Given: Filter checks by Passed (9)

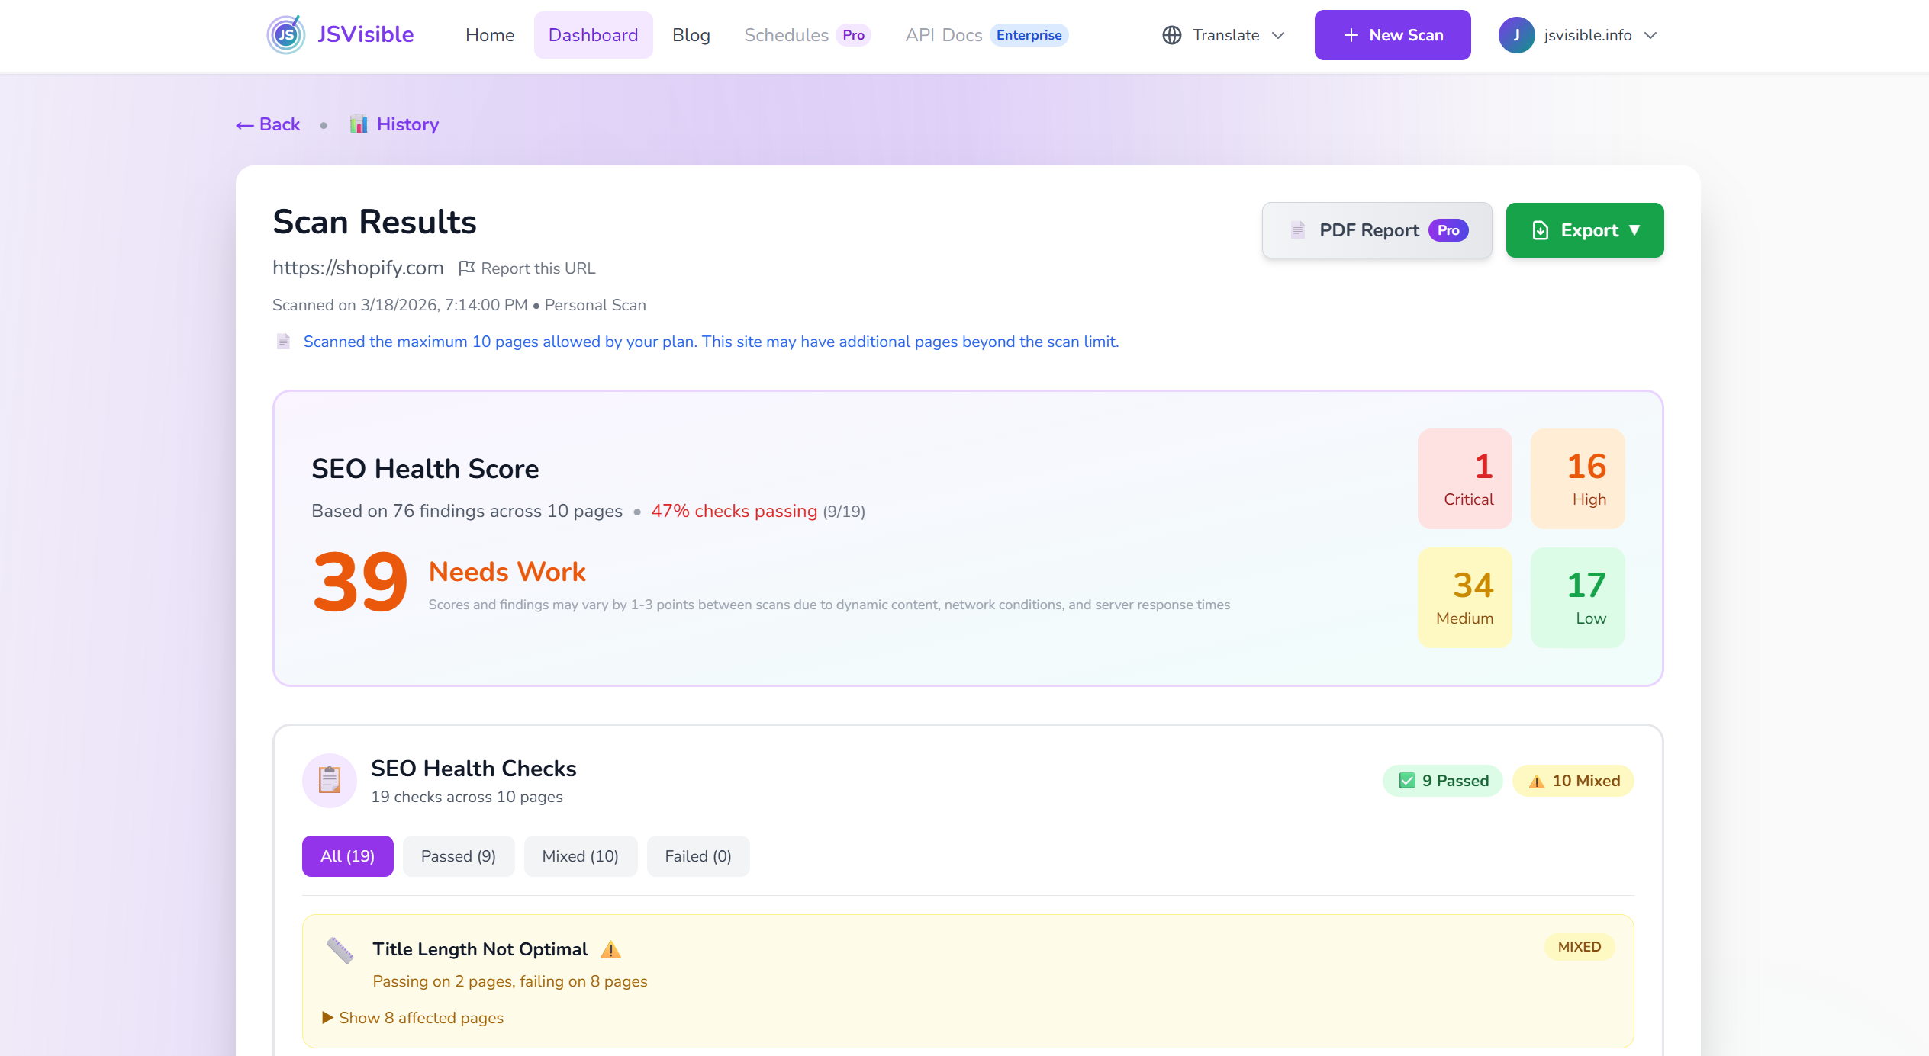Looking at the screenshot, I should point(458,856).
